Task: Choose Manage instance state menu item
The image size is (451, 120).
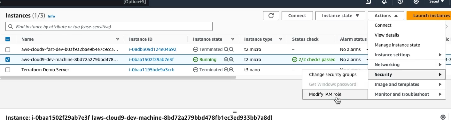Action: (x=407, y=45)
